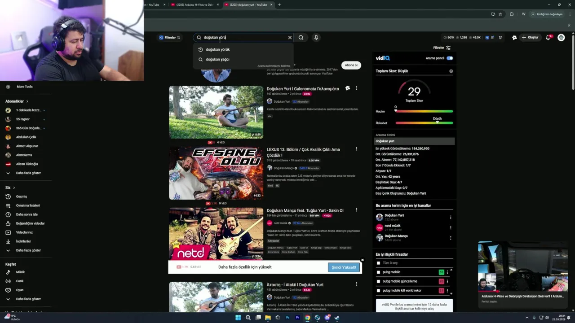Screen dimensions: 575x323
Task: Open Chrome extensions puzzle icon
Action: [512, 14]
